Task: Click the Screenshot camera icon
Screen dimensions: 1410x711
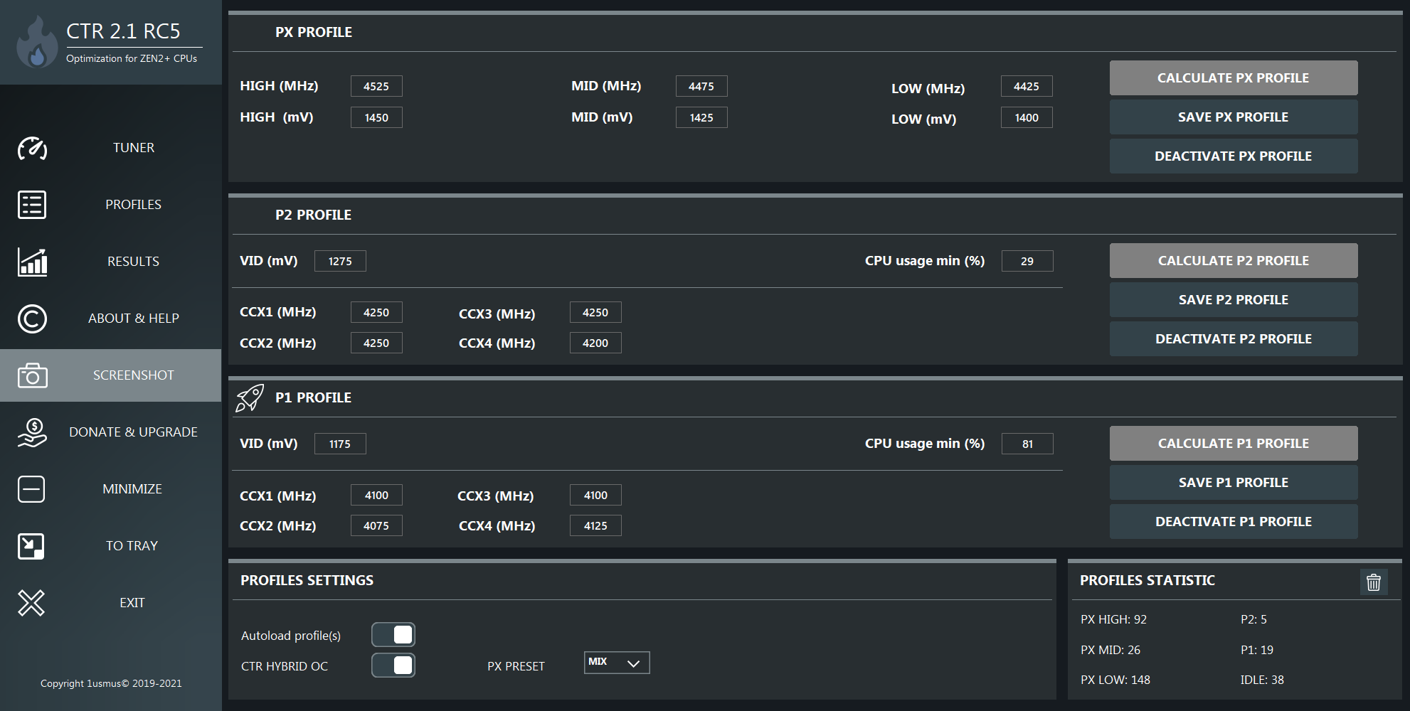Action: pos(32,375)
